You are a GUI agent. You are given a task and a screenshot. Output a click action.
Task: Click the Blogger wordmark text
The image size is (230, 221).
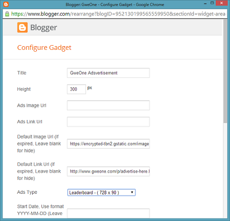(43, 28)
